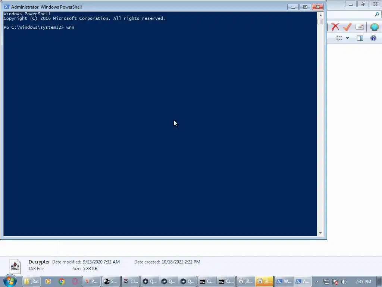This screenshot has width=382, height=287.
Task: Switch to the middle 'Q...' taskbar window
Action: click(169, 281)
